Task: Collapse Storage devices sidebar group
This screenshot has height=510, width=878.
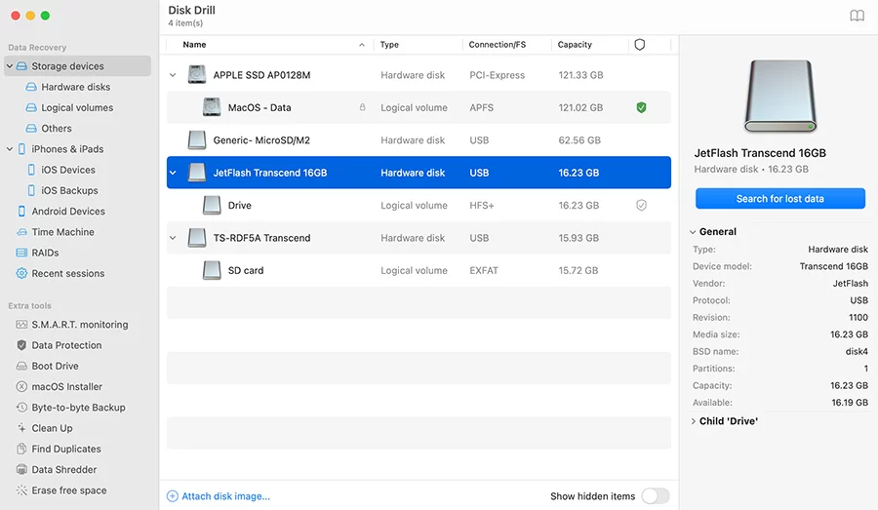Action: pos(10,66)
